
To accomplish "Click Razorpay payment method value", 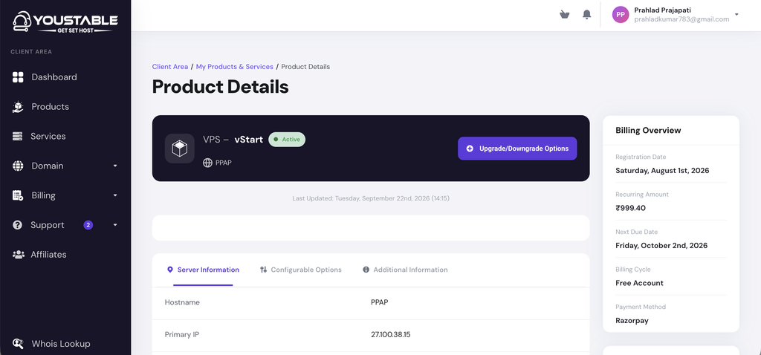I will pos(632,321).
